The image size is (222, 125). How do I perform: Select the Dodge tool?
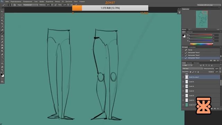[x=2, y=51]
